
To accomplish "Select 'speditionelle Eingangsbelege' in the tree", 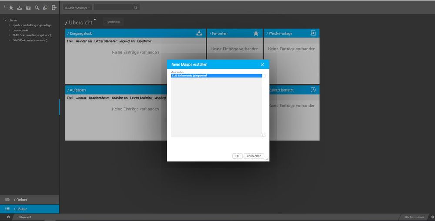I will tap(32, 25).
